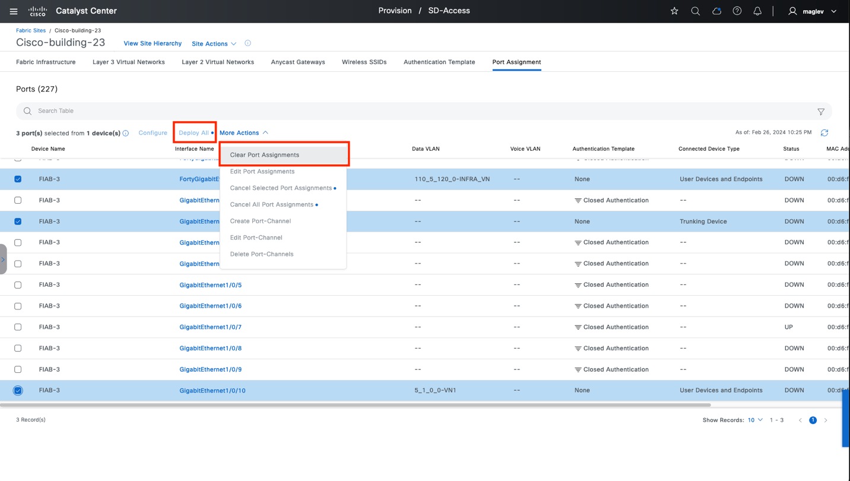Expand the Site Actions dropdown
Screen dimensions: 850x481
pos(214,44)
